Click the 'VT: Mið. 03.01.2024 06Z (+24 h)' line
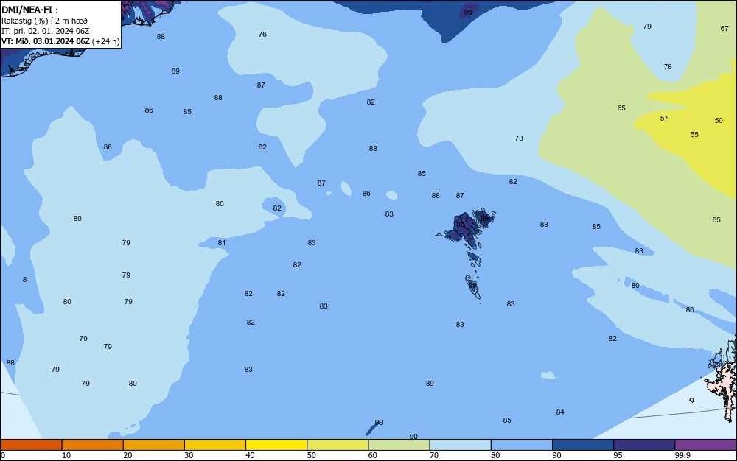 point(60,41)
